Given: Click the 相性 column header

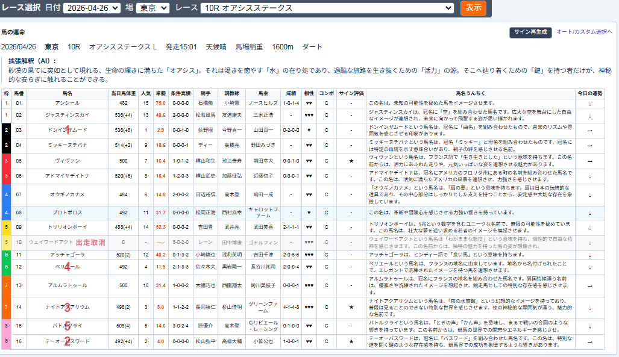Looking at the screenshot, I should [x=309, y=93].
